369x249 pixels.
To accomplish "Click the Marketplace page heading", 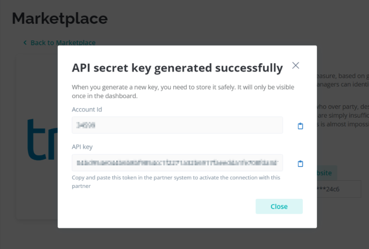I will (x=60, y=18).
